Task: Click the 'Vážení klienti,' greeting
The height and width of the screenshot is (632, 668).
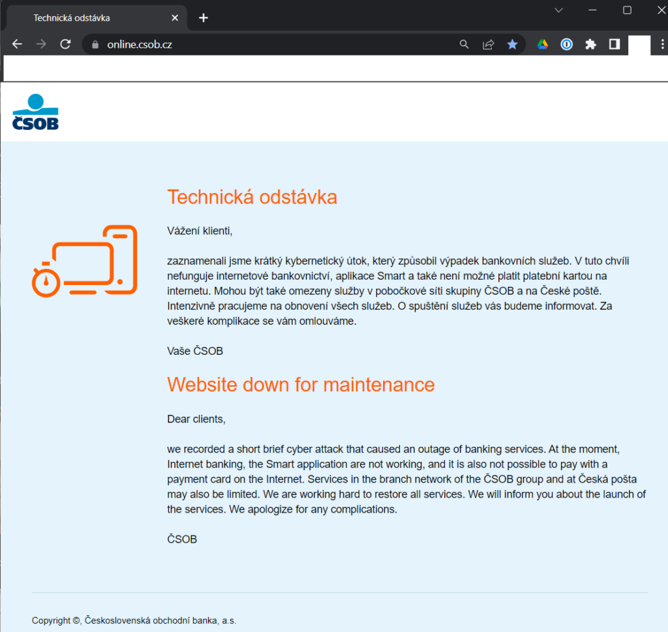Action: pyautogui.click(x=200, y=231)
